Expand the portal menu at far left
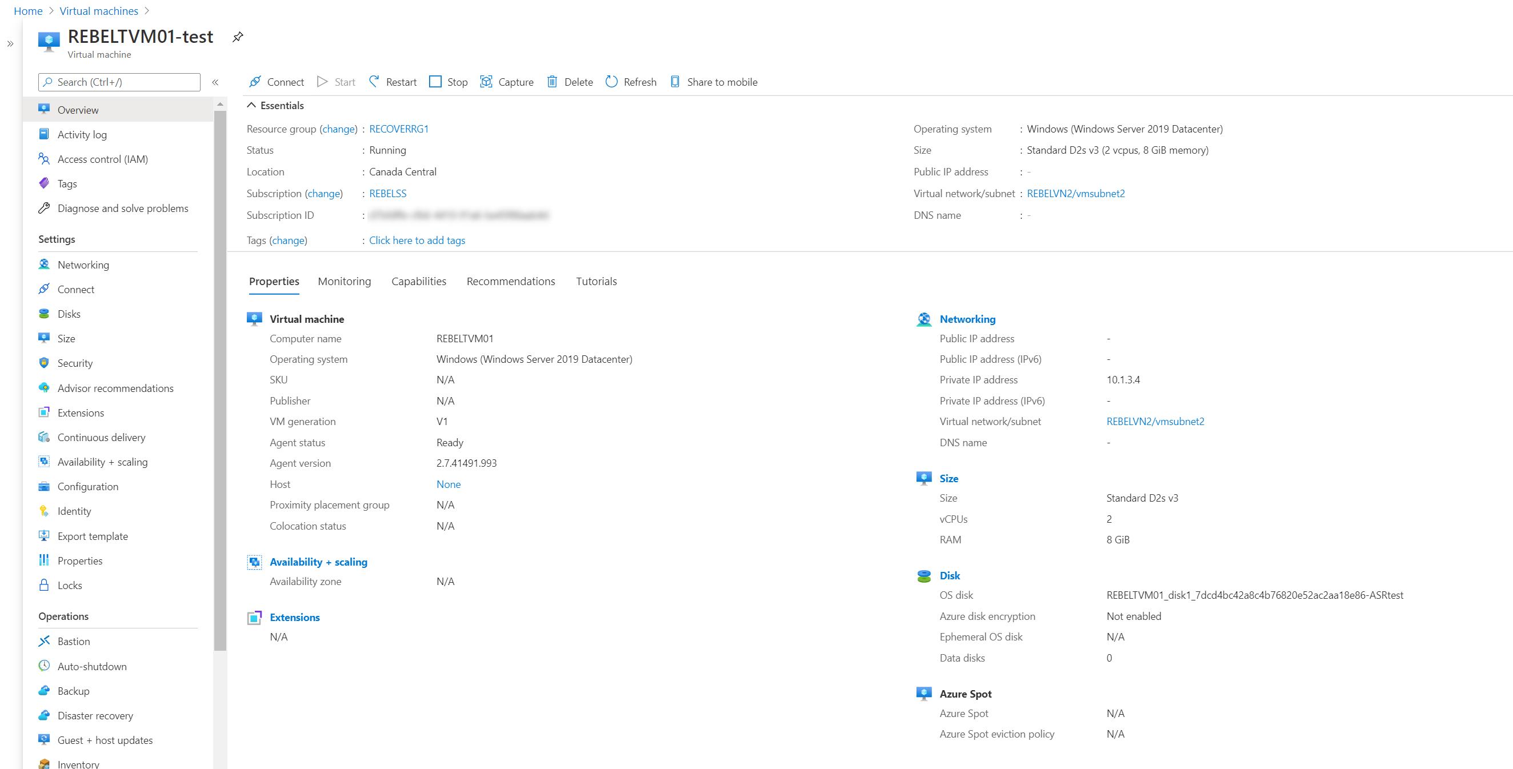This screenshot has height=769, width=1513. coord(10,43)
